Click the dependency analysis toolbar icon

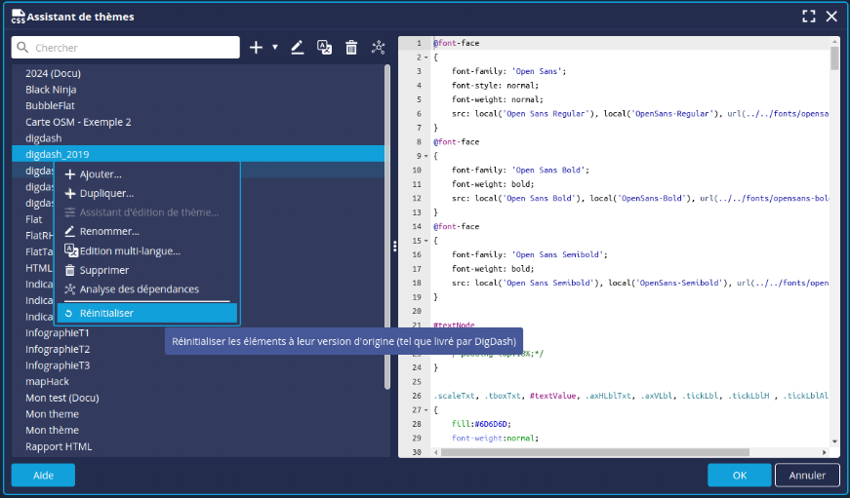(379, 47)
